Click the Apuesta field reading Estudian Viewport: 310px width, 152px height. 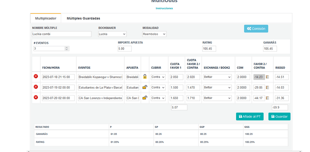click(x=133, y=87)
